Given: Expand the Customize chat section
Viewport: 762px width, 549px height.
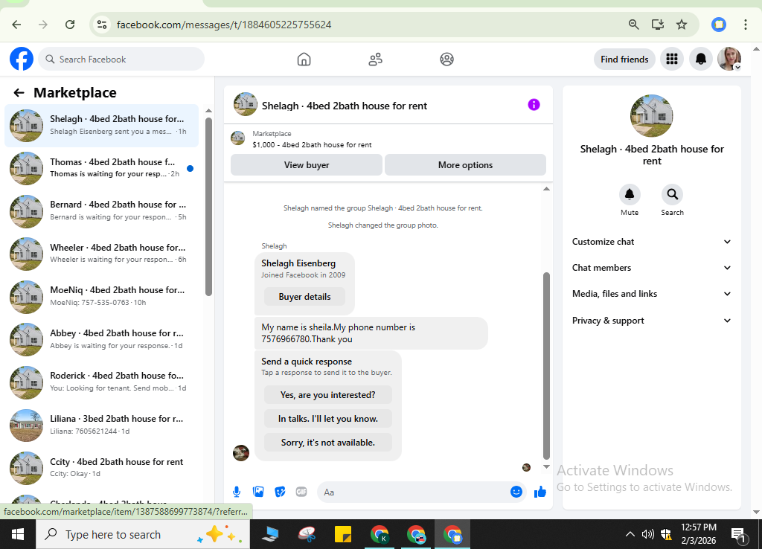Looking at the screenshot, I should pos(651,242).
